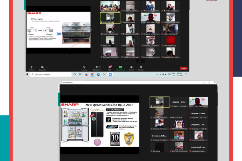Viewport: 242px width, 161px height.
Task: Click the Queen Series shared slide, lower meeting
Action: click(x=100, y=125)
